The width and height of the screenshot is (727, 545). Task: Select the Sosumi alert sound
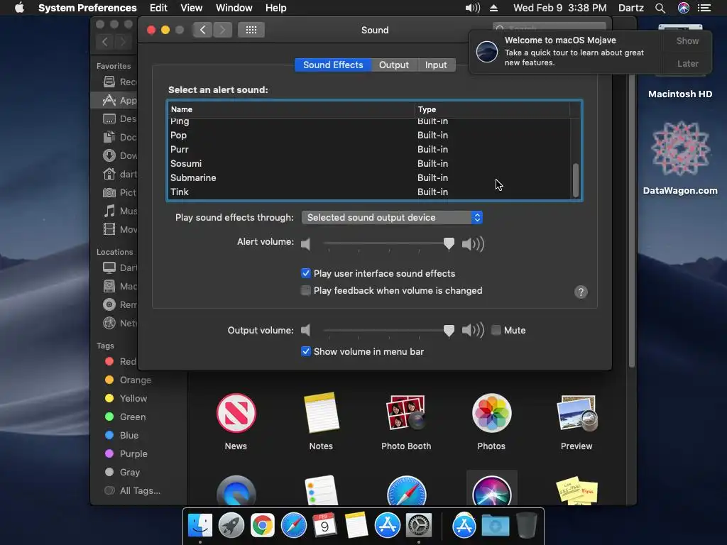click(368, 164)
